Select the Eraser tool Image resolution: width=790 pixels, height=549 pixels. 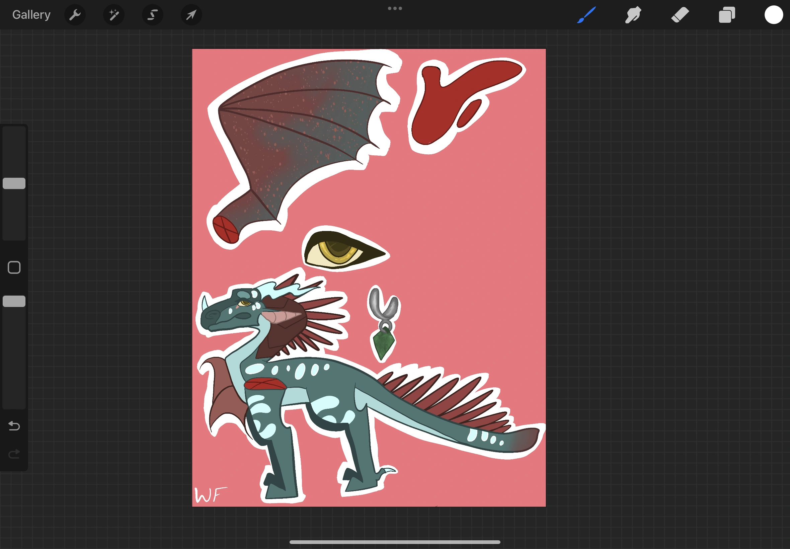point(680,15)
